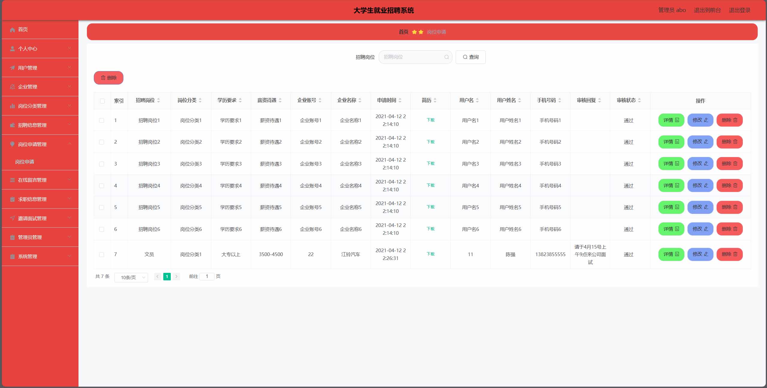Check the row for 招聘岗位1
This screenshot has width=767, height=388.
pyautogui.click(x=102, y=121)
